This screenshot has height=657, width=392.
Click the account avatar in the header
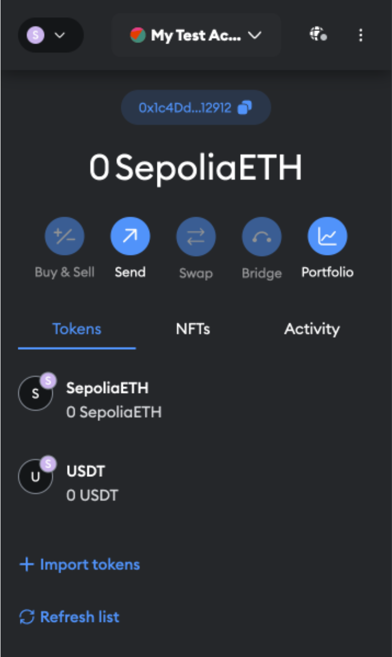pos(138,35)
